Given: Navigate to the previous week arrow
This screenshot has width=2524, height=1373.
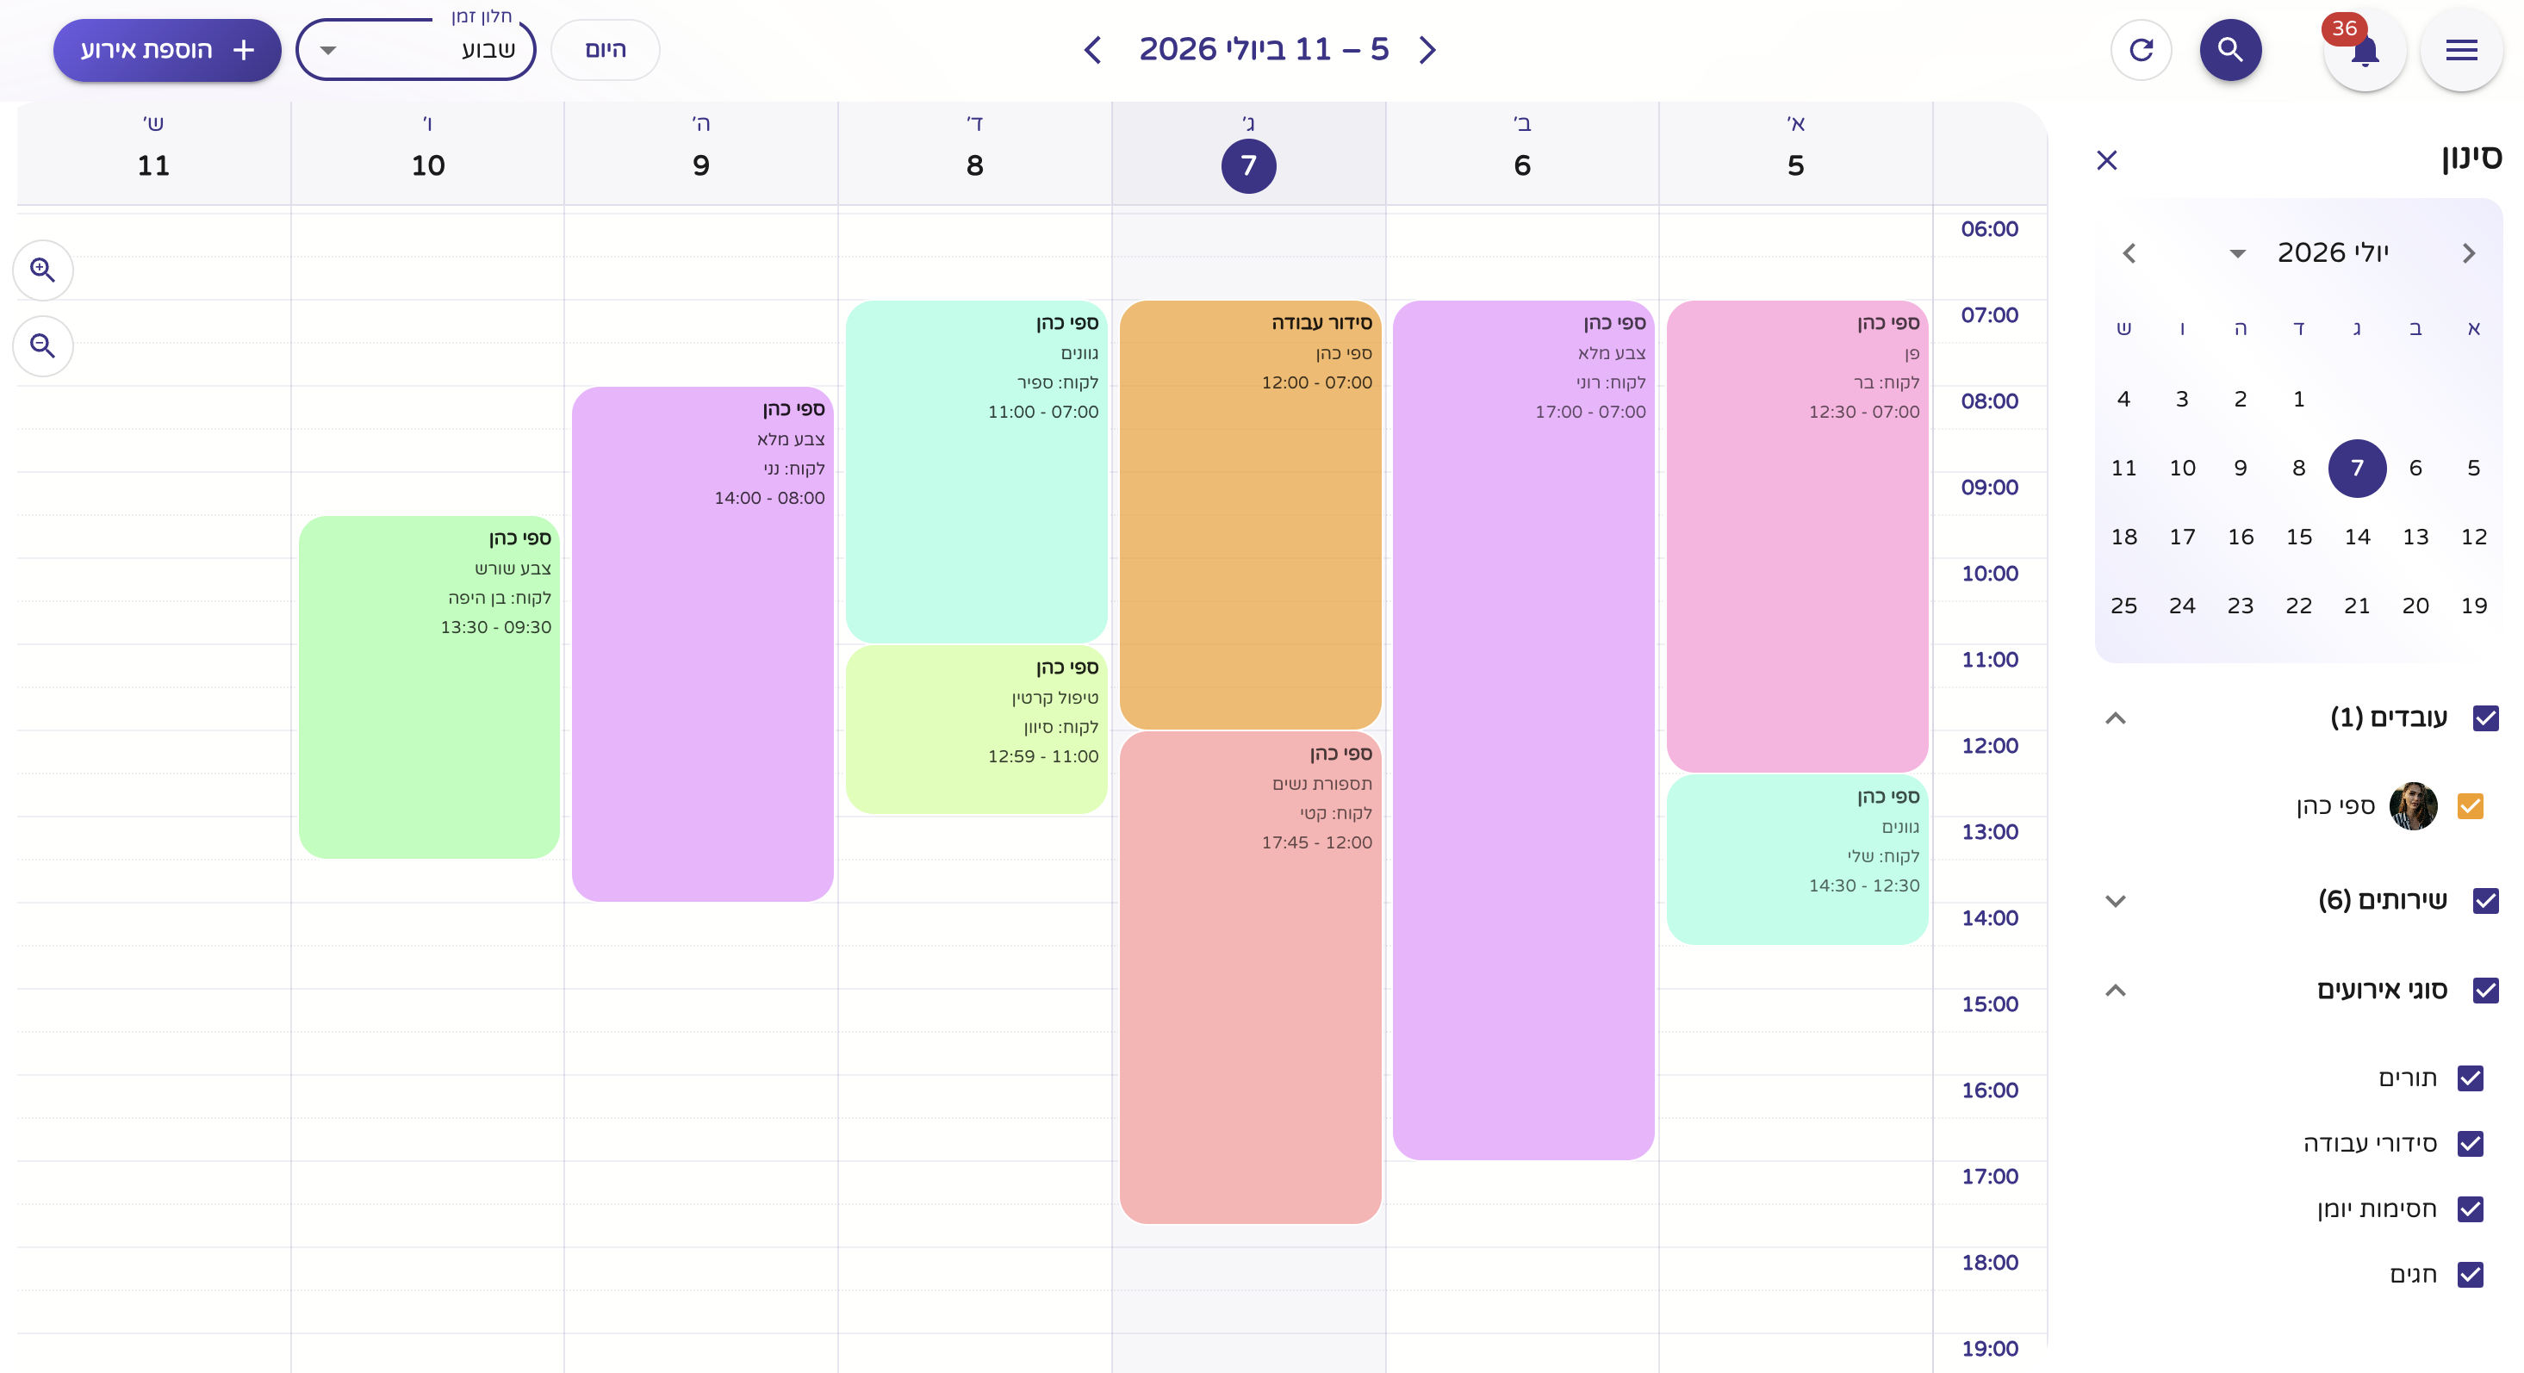Looking at the screenshot, I should click(x=1427, y=49).
